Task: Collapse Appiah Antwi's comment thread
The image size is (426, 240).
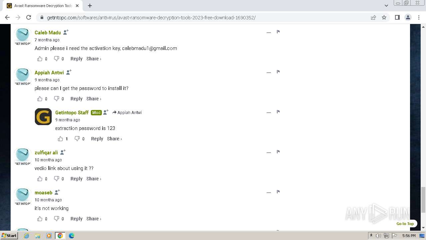Action: 269,72
